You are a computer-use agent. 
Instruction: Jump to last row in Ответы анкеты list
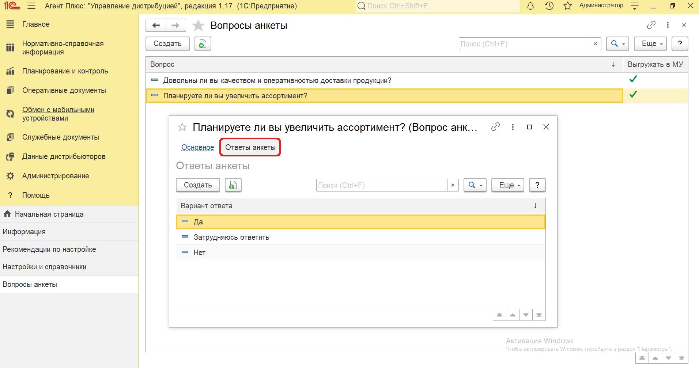tap(539, 315)
